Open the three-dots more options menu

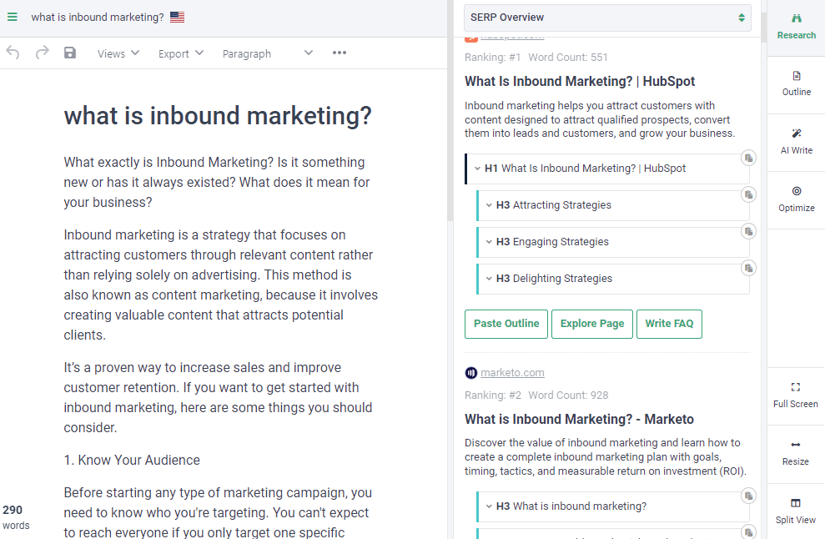pyautogui.click(x=339, y=53)
